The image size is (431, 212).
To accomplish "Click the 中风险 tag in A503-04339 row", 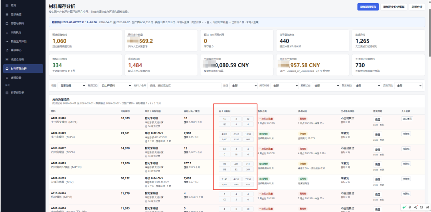I will [x=303, y=134].
